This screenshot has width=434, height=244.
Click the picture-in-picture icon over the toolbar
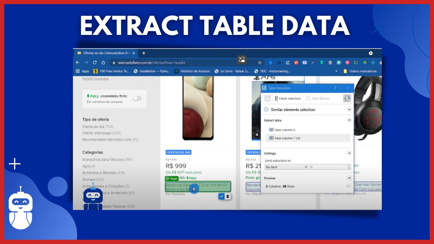(x=242, y=60)
